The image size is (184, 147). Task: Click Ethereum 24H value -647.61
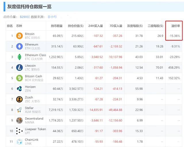tap(98, 46)
